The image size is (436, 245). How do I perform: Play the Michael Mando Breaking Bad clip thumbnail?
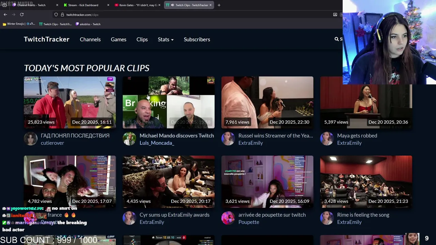pyautogui.click(x=169, y=102)
